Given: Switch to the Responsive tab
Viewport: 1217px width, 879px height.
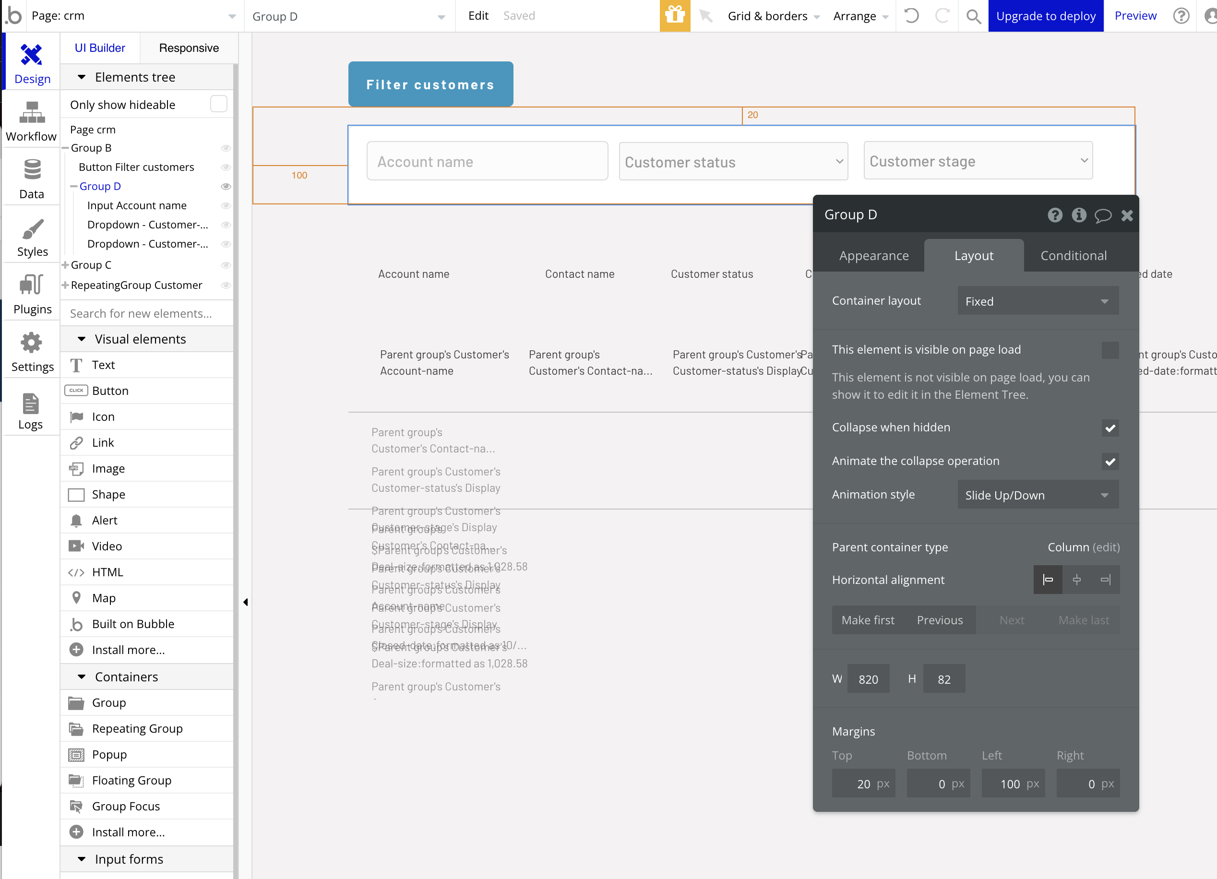Looking at the screenshot, I should point(189,48).
